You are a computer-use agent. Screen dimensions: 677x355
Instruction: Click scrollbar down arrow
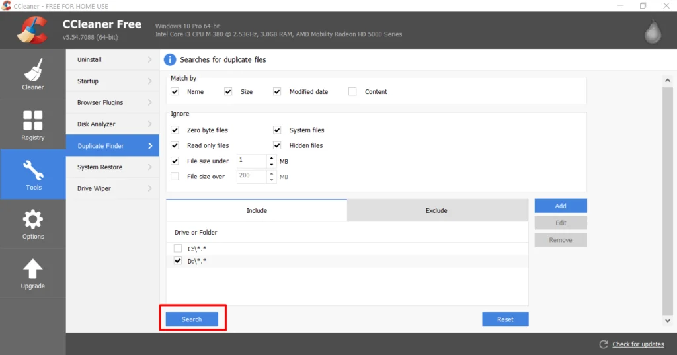coord(668,321)
